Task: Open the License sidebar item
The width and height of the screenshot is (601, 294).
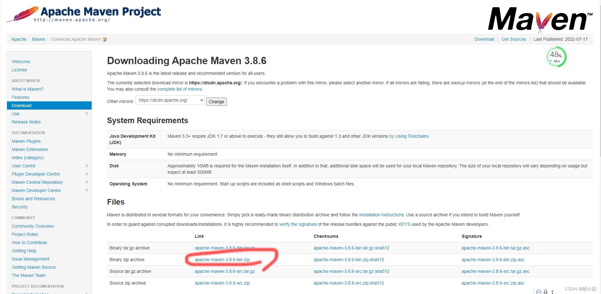Action: tap(19, 70)
